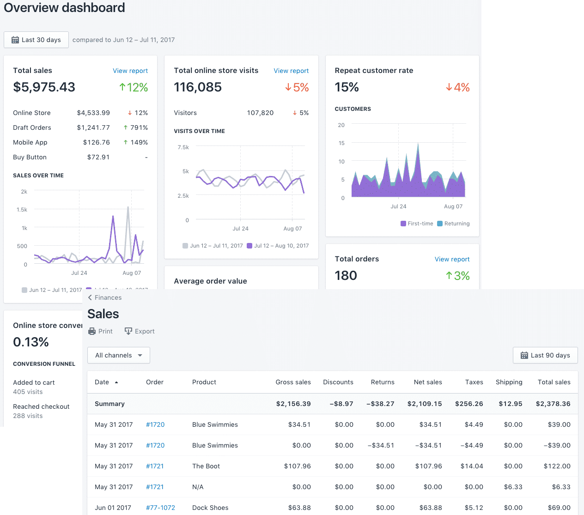Open order #1721 for The Boot
584x515 pixels.
click(155, 466)
